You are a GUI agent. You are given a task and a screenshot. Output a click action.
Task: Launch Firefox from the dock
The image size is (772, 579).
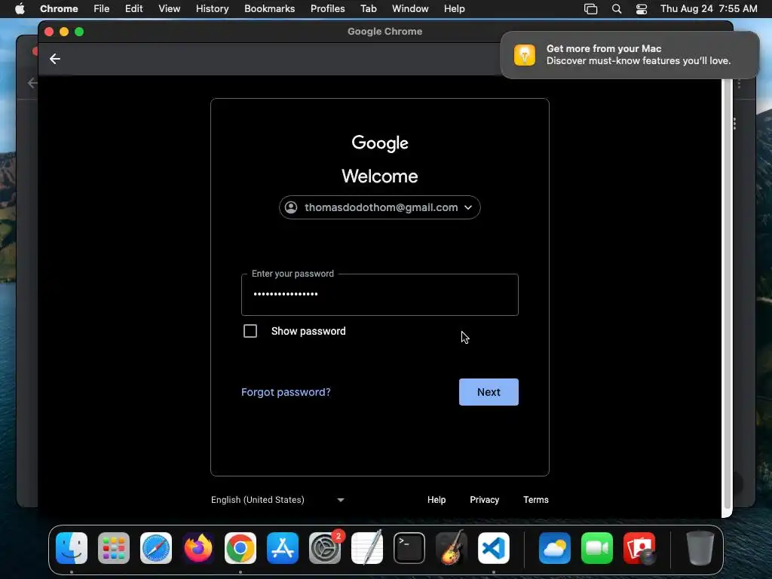pyautogui.click(x=198, y=548)
